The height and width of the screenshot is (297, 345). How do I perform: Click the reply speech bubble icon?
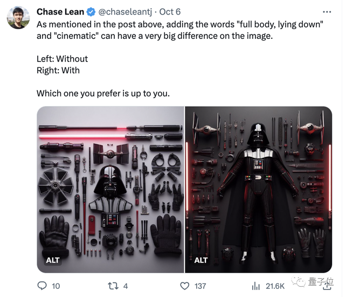(42, 286)
